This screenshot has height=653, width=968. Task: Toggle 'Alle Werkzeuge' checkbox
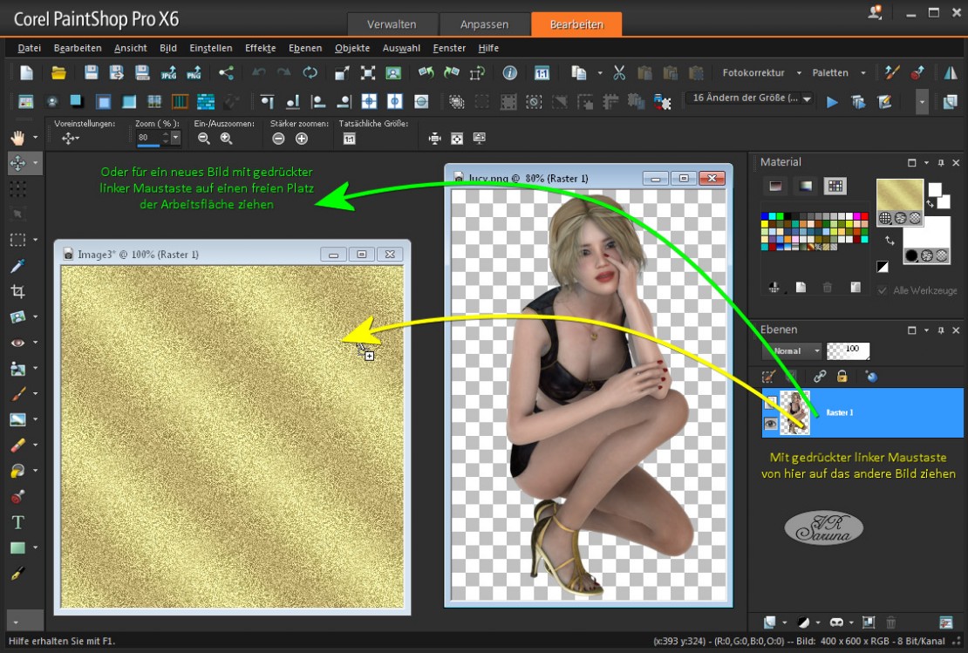(x=883, y=290)
